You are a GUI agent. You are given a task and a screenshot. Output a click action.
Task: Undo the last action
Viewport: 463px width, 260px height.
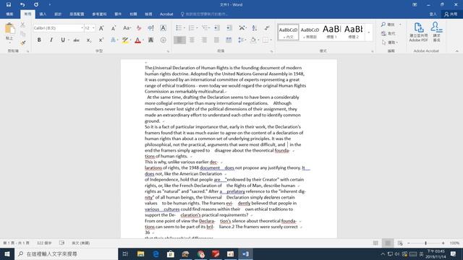(x=22, y=4)
